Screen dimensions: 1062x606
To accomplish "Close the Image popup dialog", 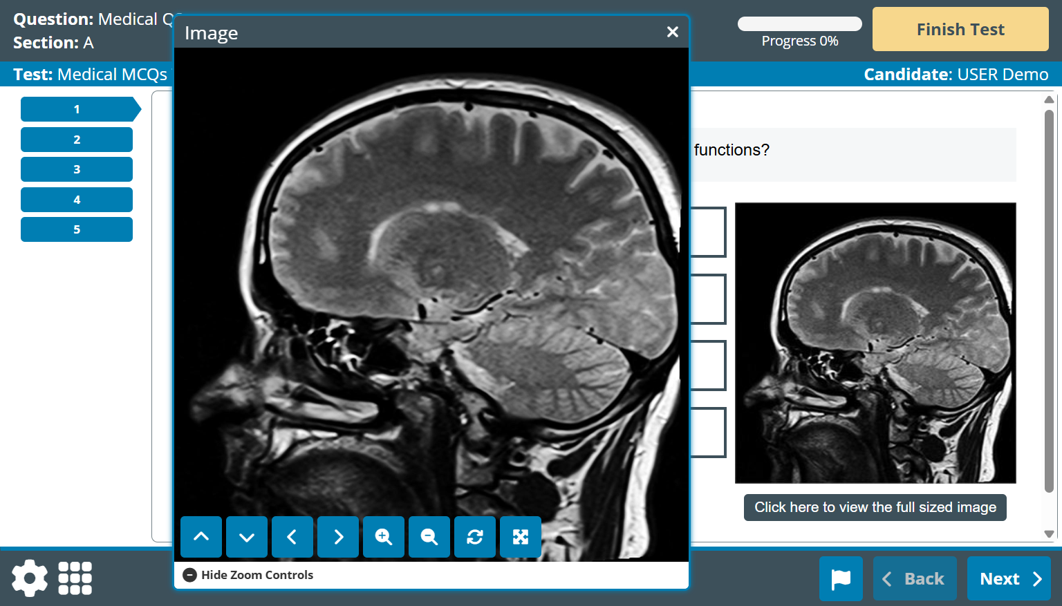I will coord(673,32).
